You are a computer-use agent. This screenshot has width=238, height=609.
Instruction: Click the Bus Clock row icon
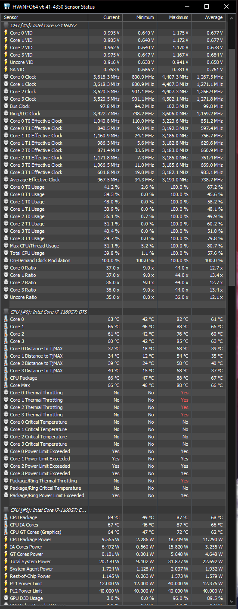coord(6,106)
